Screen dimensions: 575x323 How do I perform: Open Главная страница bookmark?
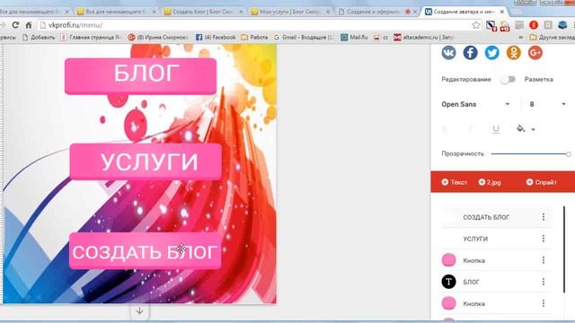[91, 38]
